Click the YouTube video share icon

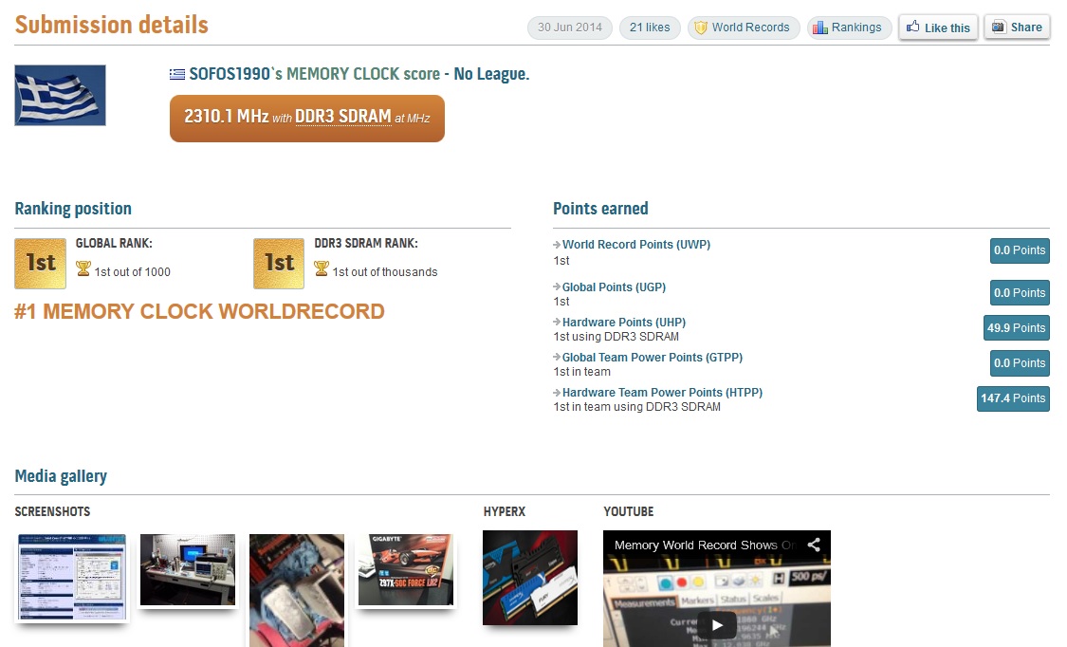[x=814, y=545]
